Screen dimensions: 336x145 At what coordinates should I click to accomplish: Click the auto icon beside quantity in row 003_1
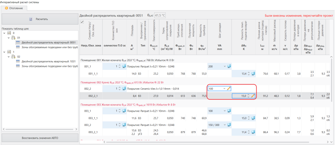point(124,111)
